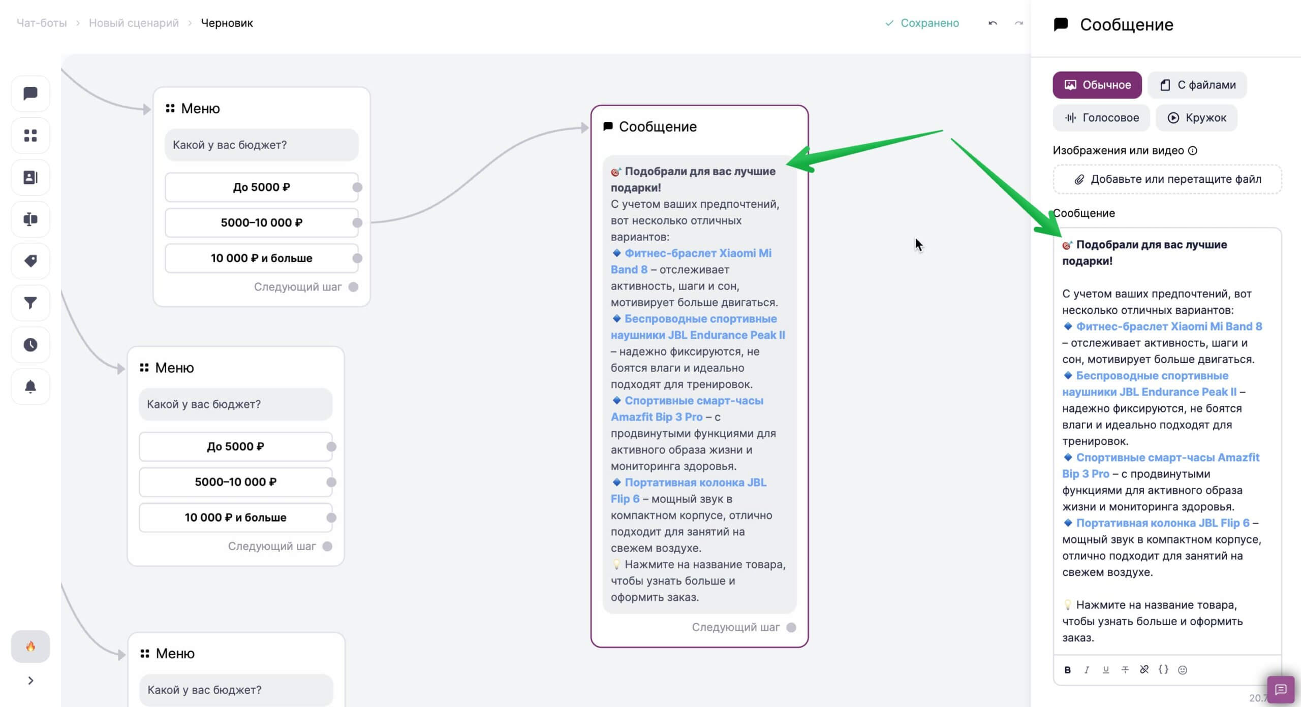Click connector dot of middle 10 000 ₽ и больше
Screen dimensions: 1301x707
[x=331, y=518]
